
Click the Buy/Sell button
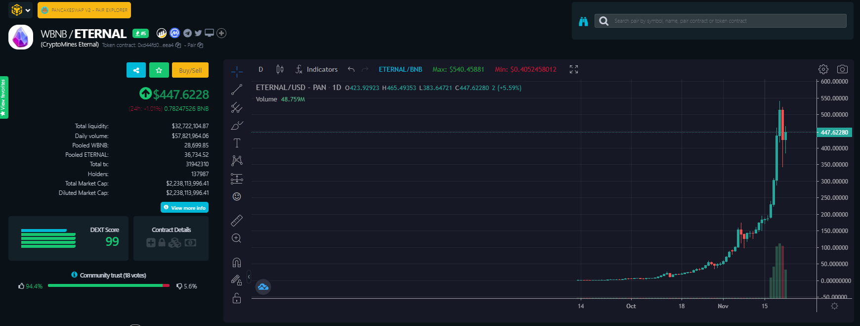pyautogui.click(x=190, y=70)
